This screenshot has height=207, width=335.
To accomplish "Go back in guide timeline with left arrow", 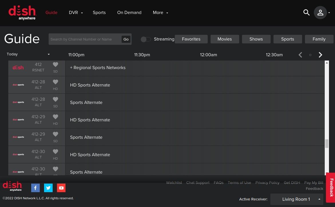I will (x=300, y=55).
